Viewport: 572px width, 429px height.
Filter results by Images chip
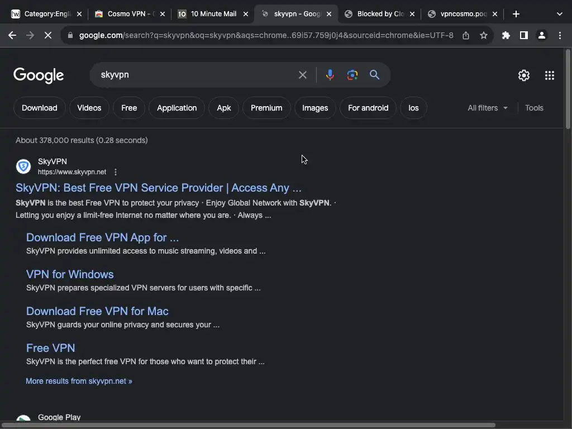pos(315,108)
